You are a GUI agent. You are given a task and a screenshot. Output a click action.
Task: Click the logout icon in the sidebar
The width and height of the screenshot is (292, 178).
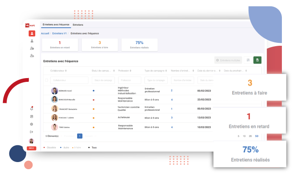[x=32, y=132]
